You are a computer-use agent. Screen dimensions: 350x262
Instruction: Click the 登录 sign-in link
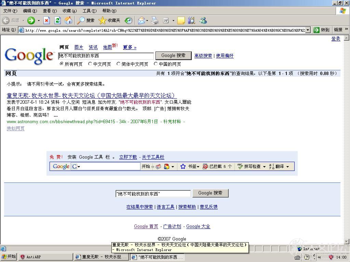coord(336,39)
